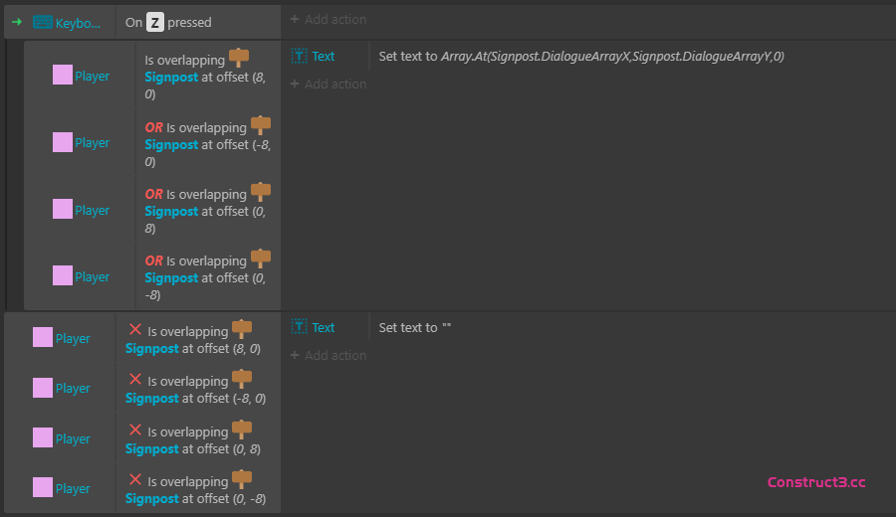Click the red X on the inverted (0, -8) condition
The image size is (896, 517).
tap(135, 479)
